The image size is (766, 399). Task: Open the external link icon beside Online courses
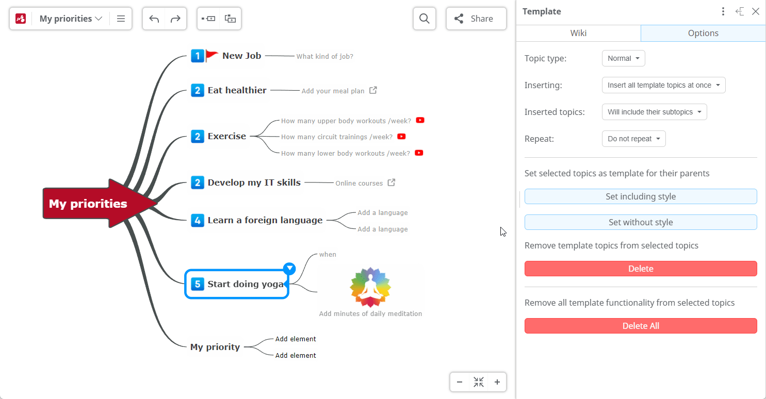coord(392,182)
